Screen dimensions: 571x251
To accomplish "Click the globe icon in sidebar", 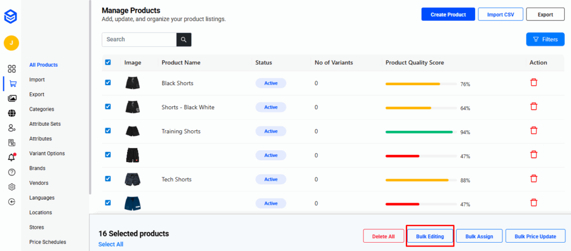I will click(12, 113).
